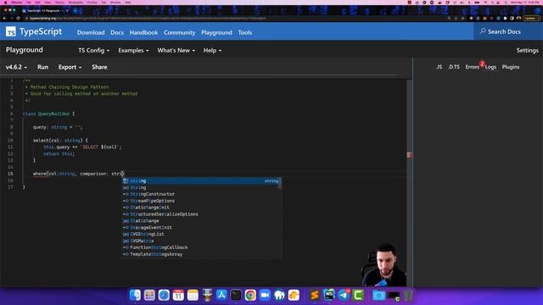The image size is (543, 305).
Task: Click the Share button
Action: 99,67
